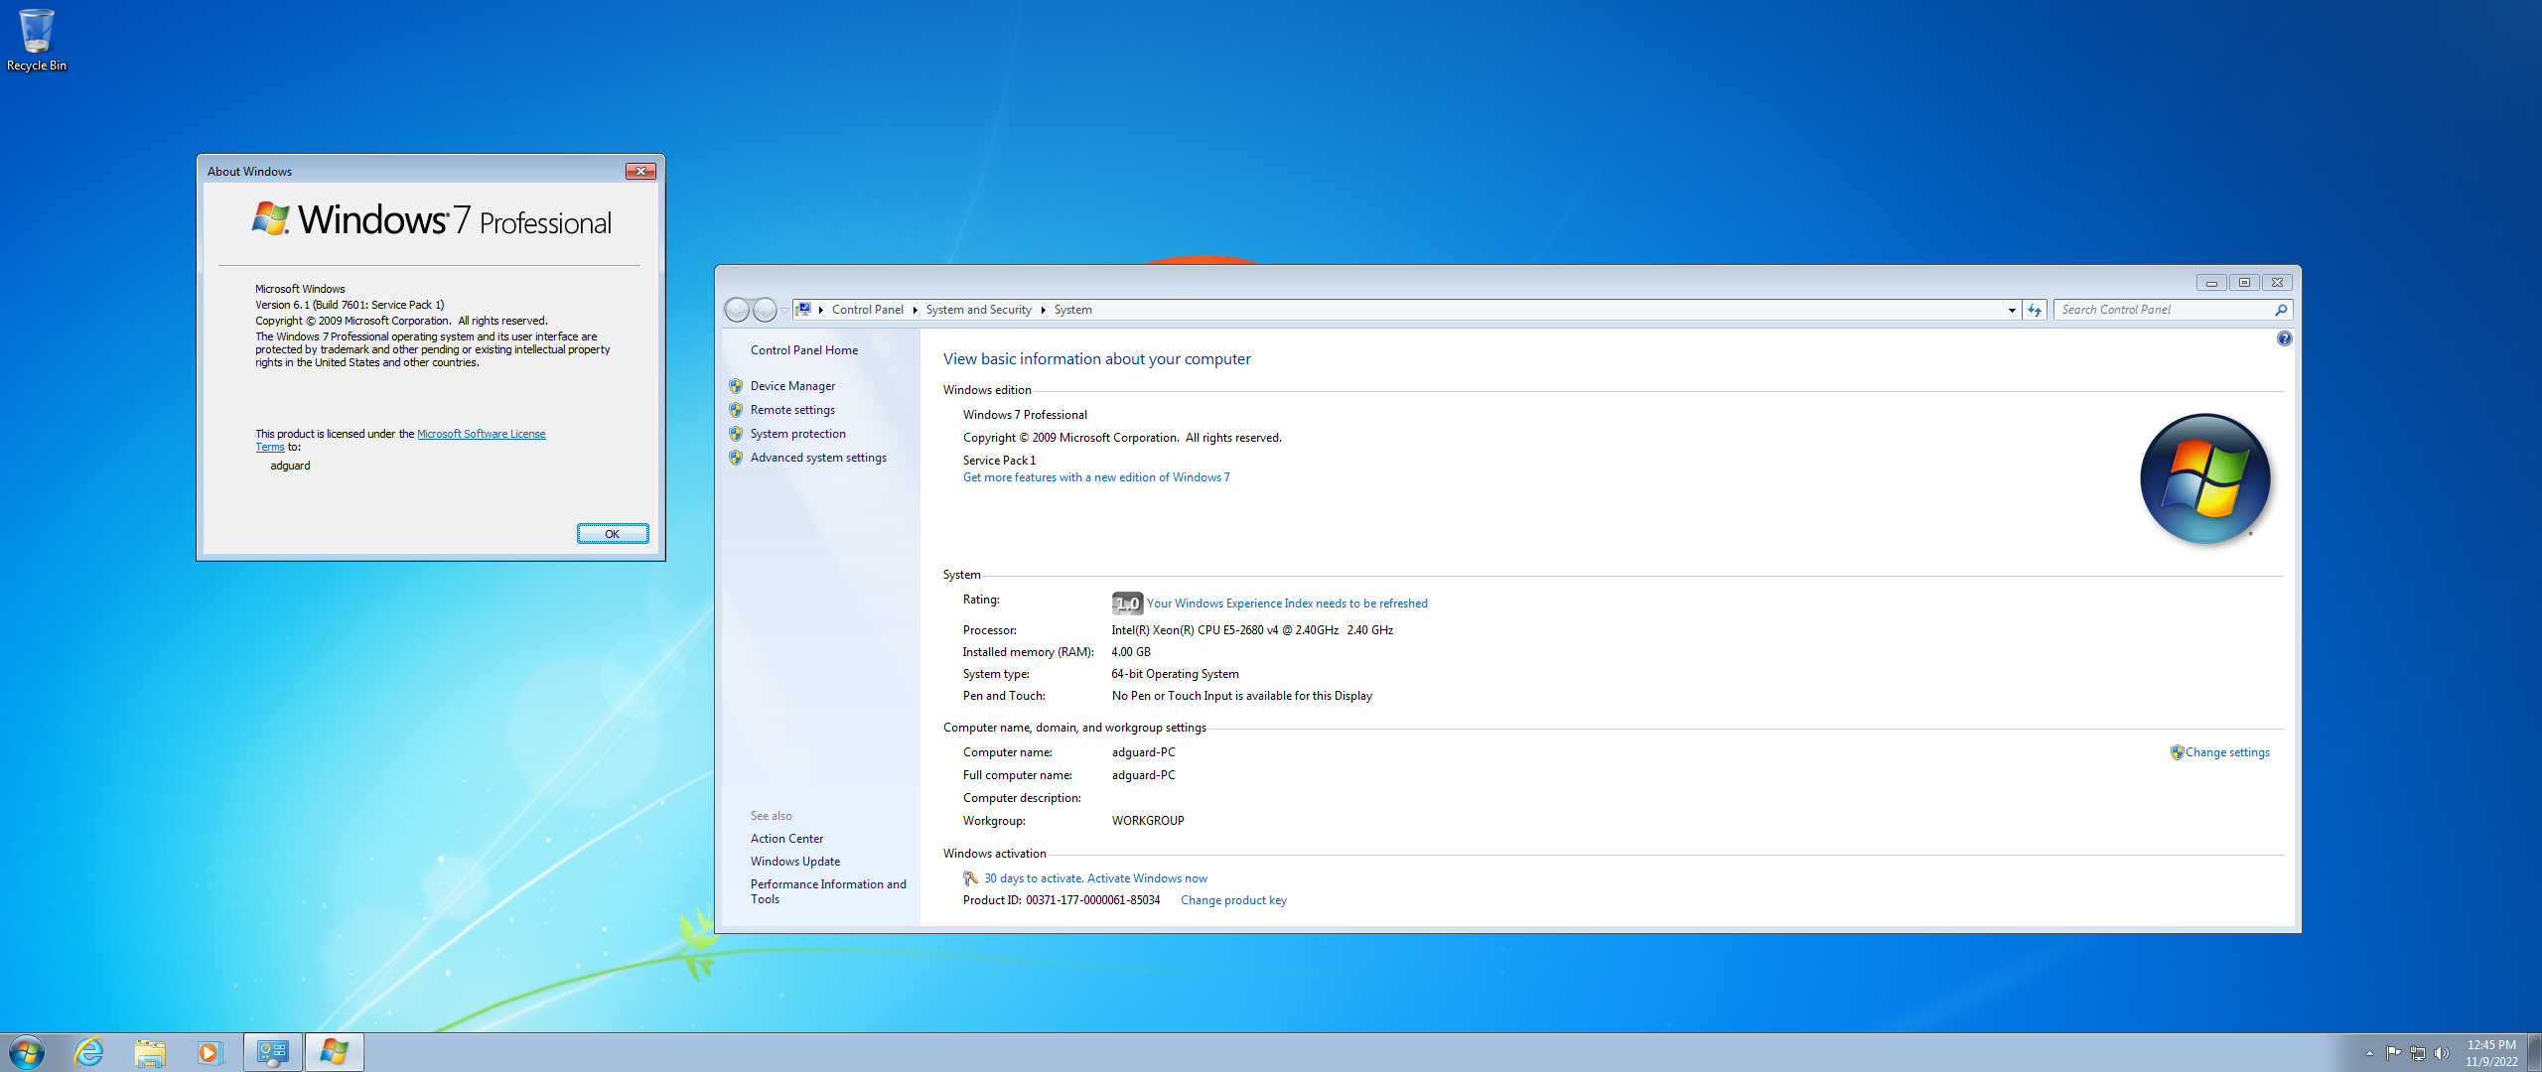
Task: Click the Show desktop strip
Action: pos(2534,1052)
